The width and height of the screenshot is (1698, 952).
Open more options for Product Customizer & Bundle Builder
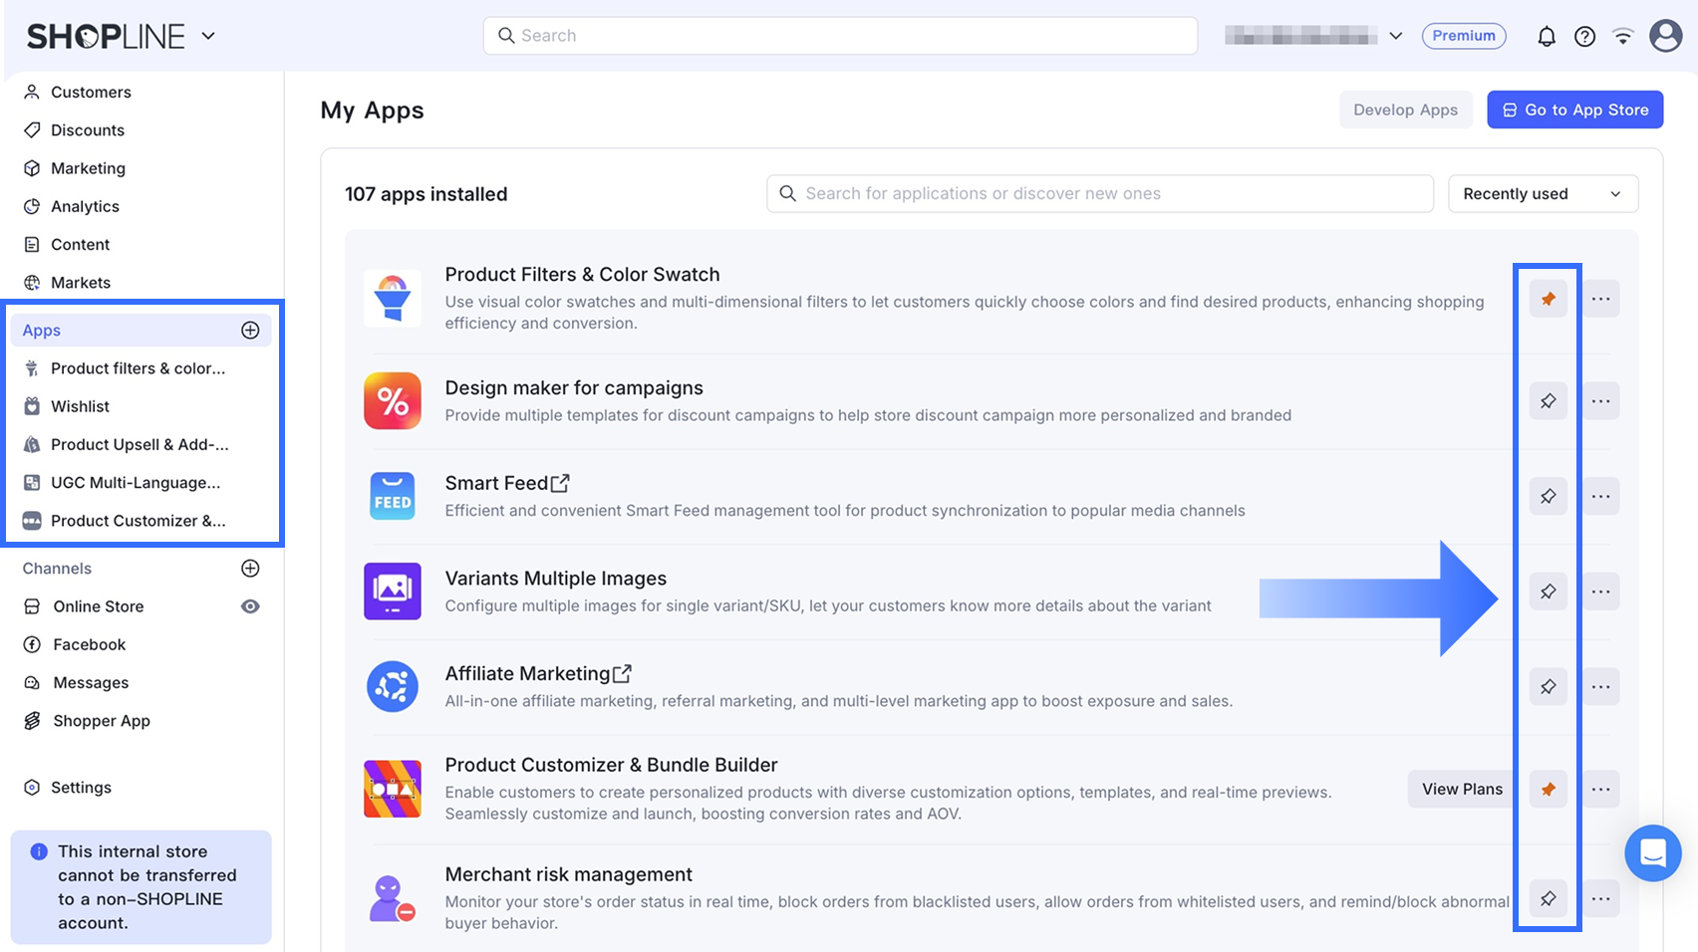coord(1600,789)
